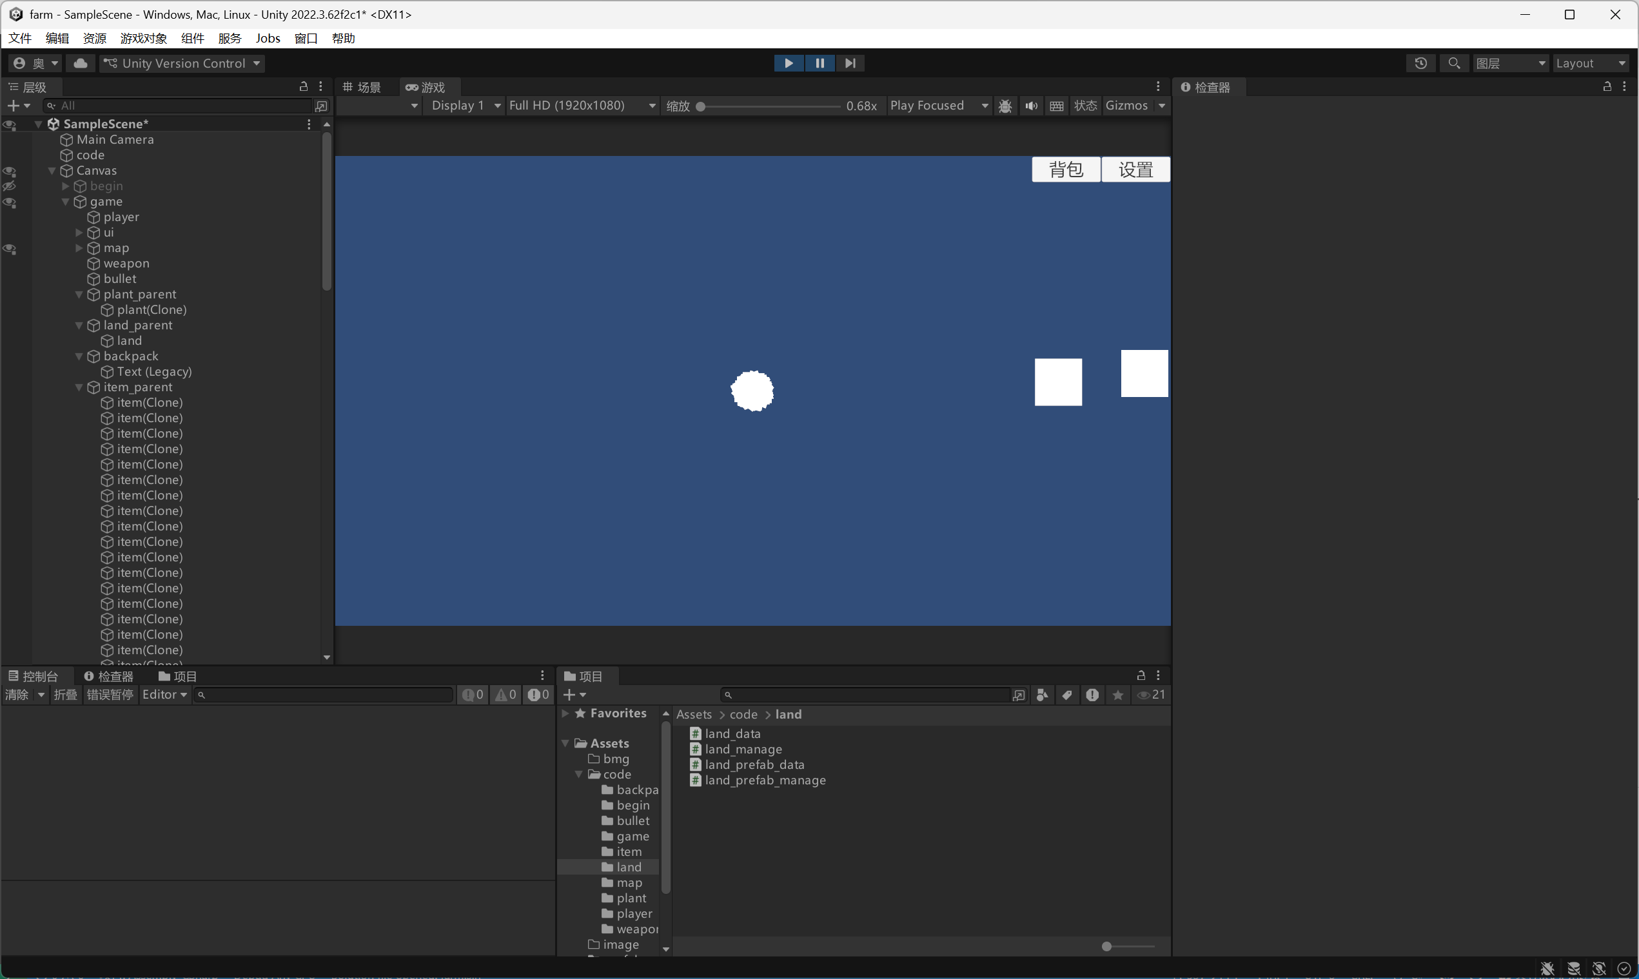This screenshot has width=1639, height=979.
Task: Mute audio in Game view
Action: [x=1030, y=106]
